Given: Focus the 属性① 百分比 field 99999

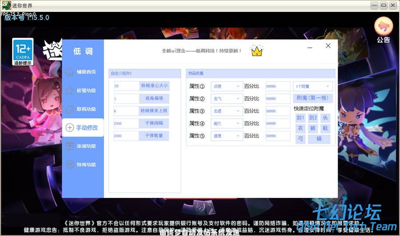Looking at the screenshot, I should click(x=278, y=87).
